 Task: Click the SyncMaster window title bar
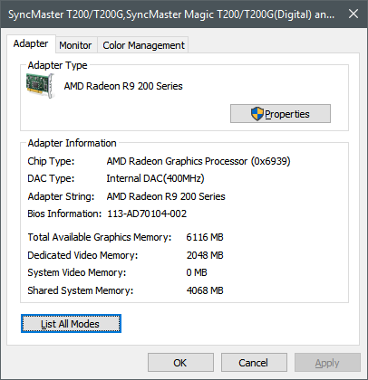click(171, 14)
